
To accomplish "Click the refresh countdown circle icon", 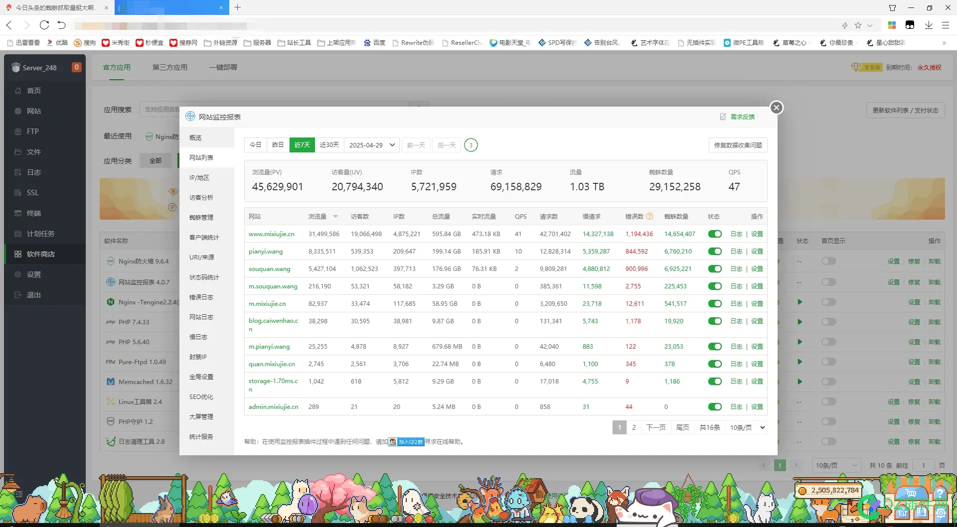I will tap(471, 145).
